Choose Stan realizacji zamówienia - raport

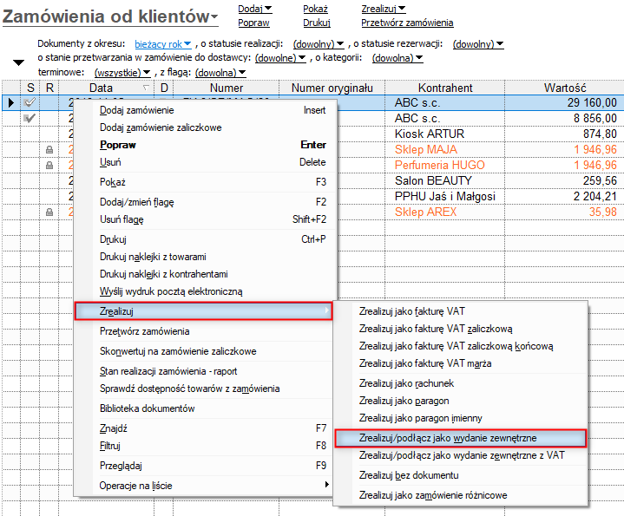pyautogui.click(x=204, y=371)
